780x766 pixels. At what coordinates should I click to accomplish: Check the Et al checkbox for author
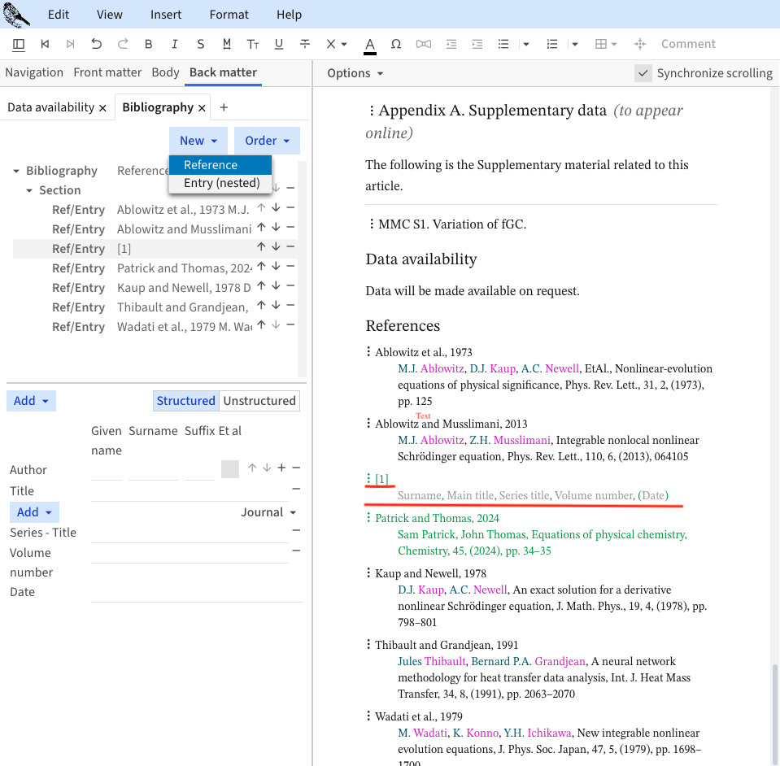[230, 469]
